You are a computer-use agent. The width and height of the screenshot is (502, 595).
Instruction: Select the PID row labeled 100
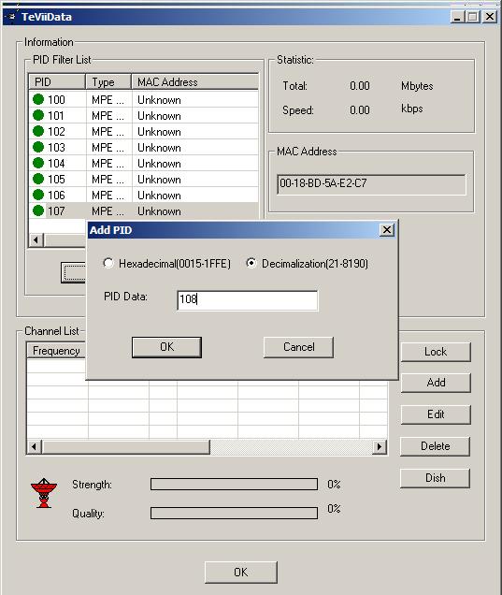(x=144, y=99)
